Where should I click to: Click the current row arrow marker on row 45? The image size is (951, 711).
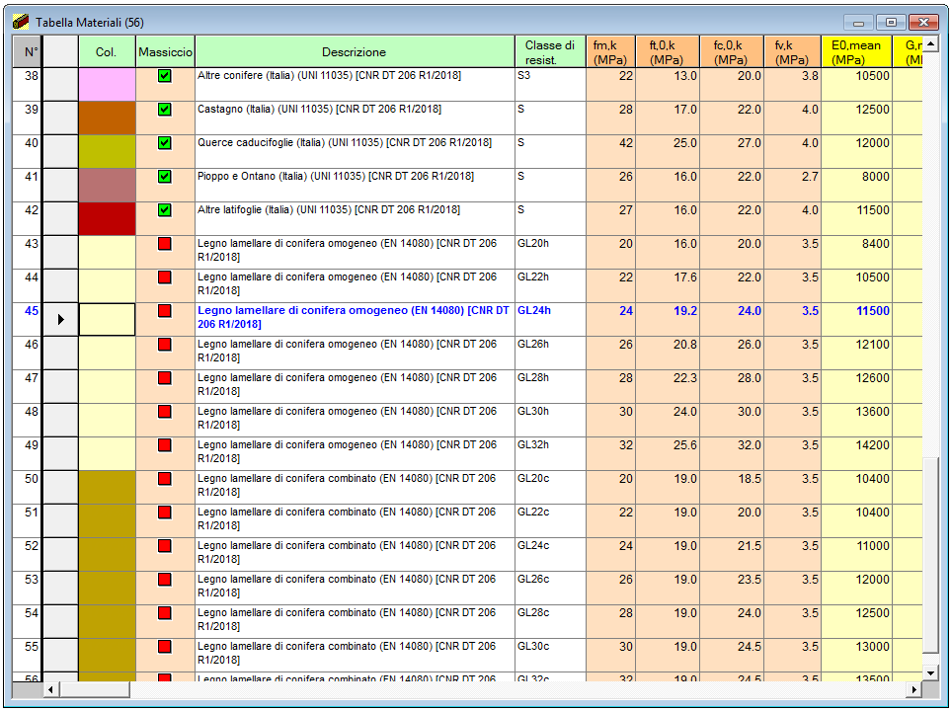tap(60, 319)
